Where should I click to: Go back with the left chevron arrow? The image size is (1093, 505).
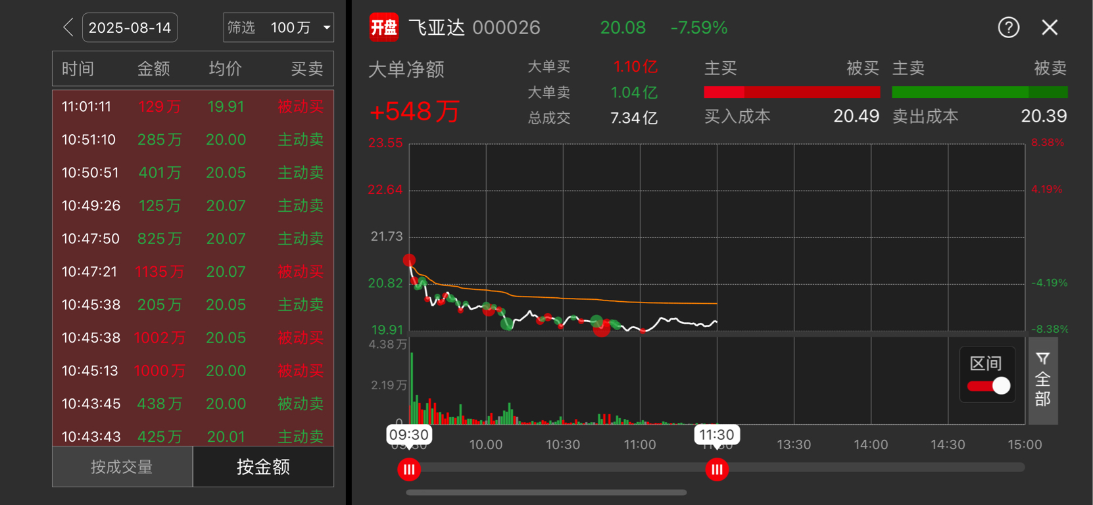click(x=68, y=28)
